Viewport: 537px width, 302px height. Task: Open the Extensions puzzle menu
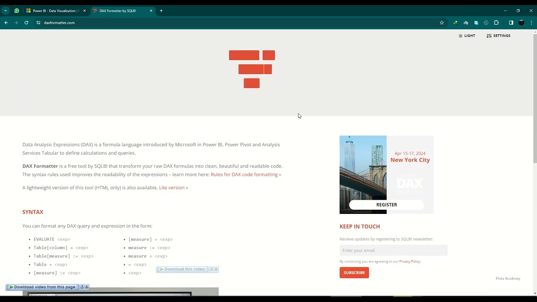coord(496,23)
